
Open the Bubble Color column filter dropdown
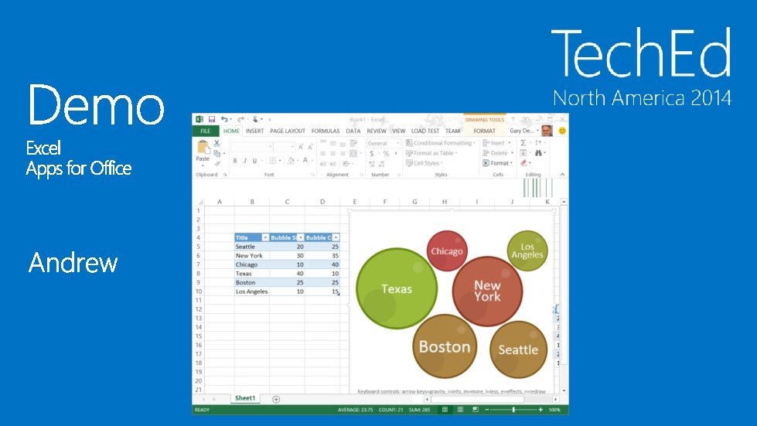pos(336,237)
